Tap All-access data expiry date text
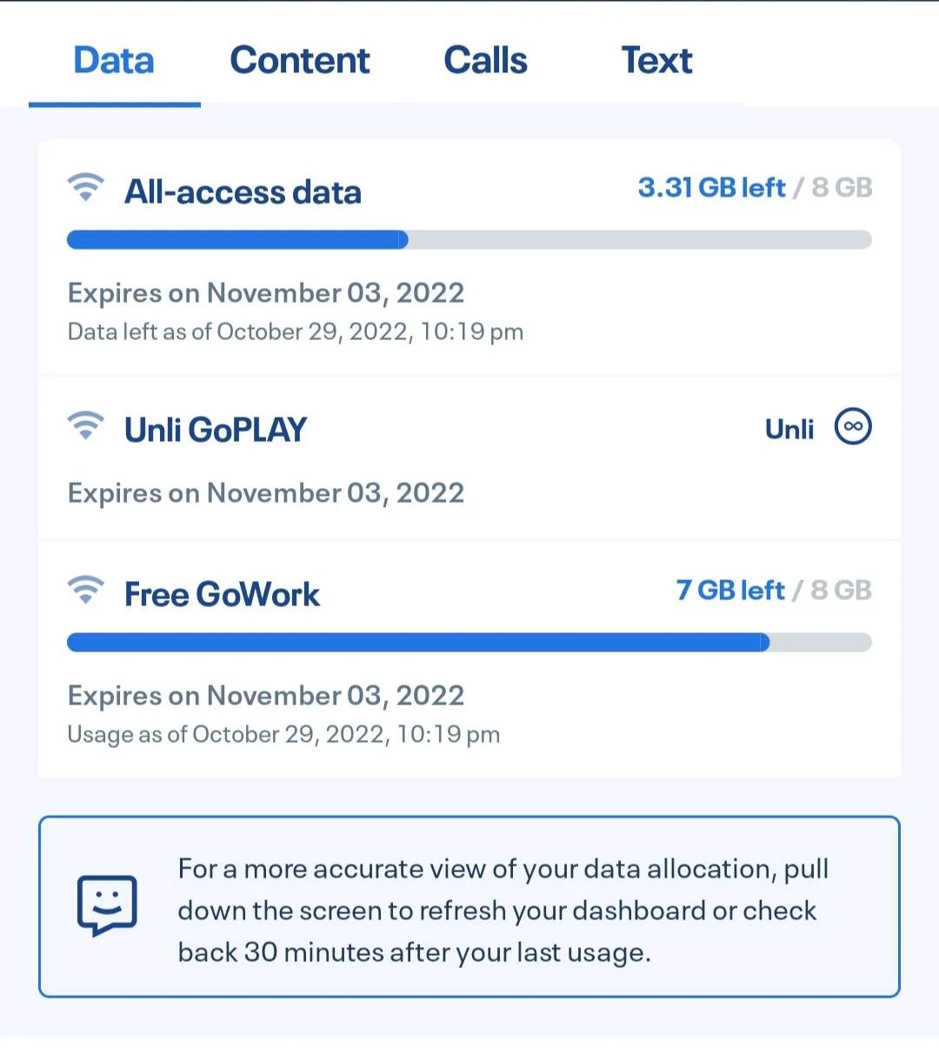939x1048 pixels. [x=266, y=293]
